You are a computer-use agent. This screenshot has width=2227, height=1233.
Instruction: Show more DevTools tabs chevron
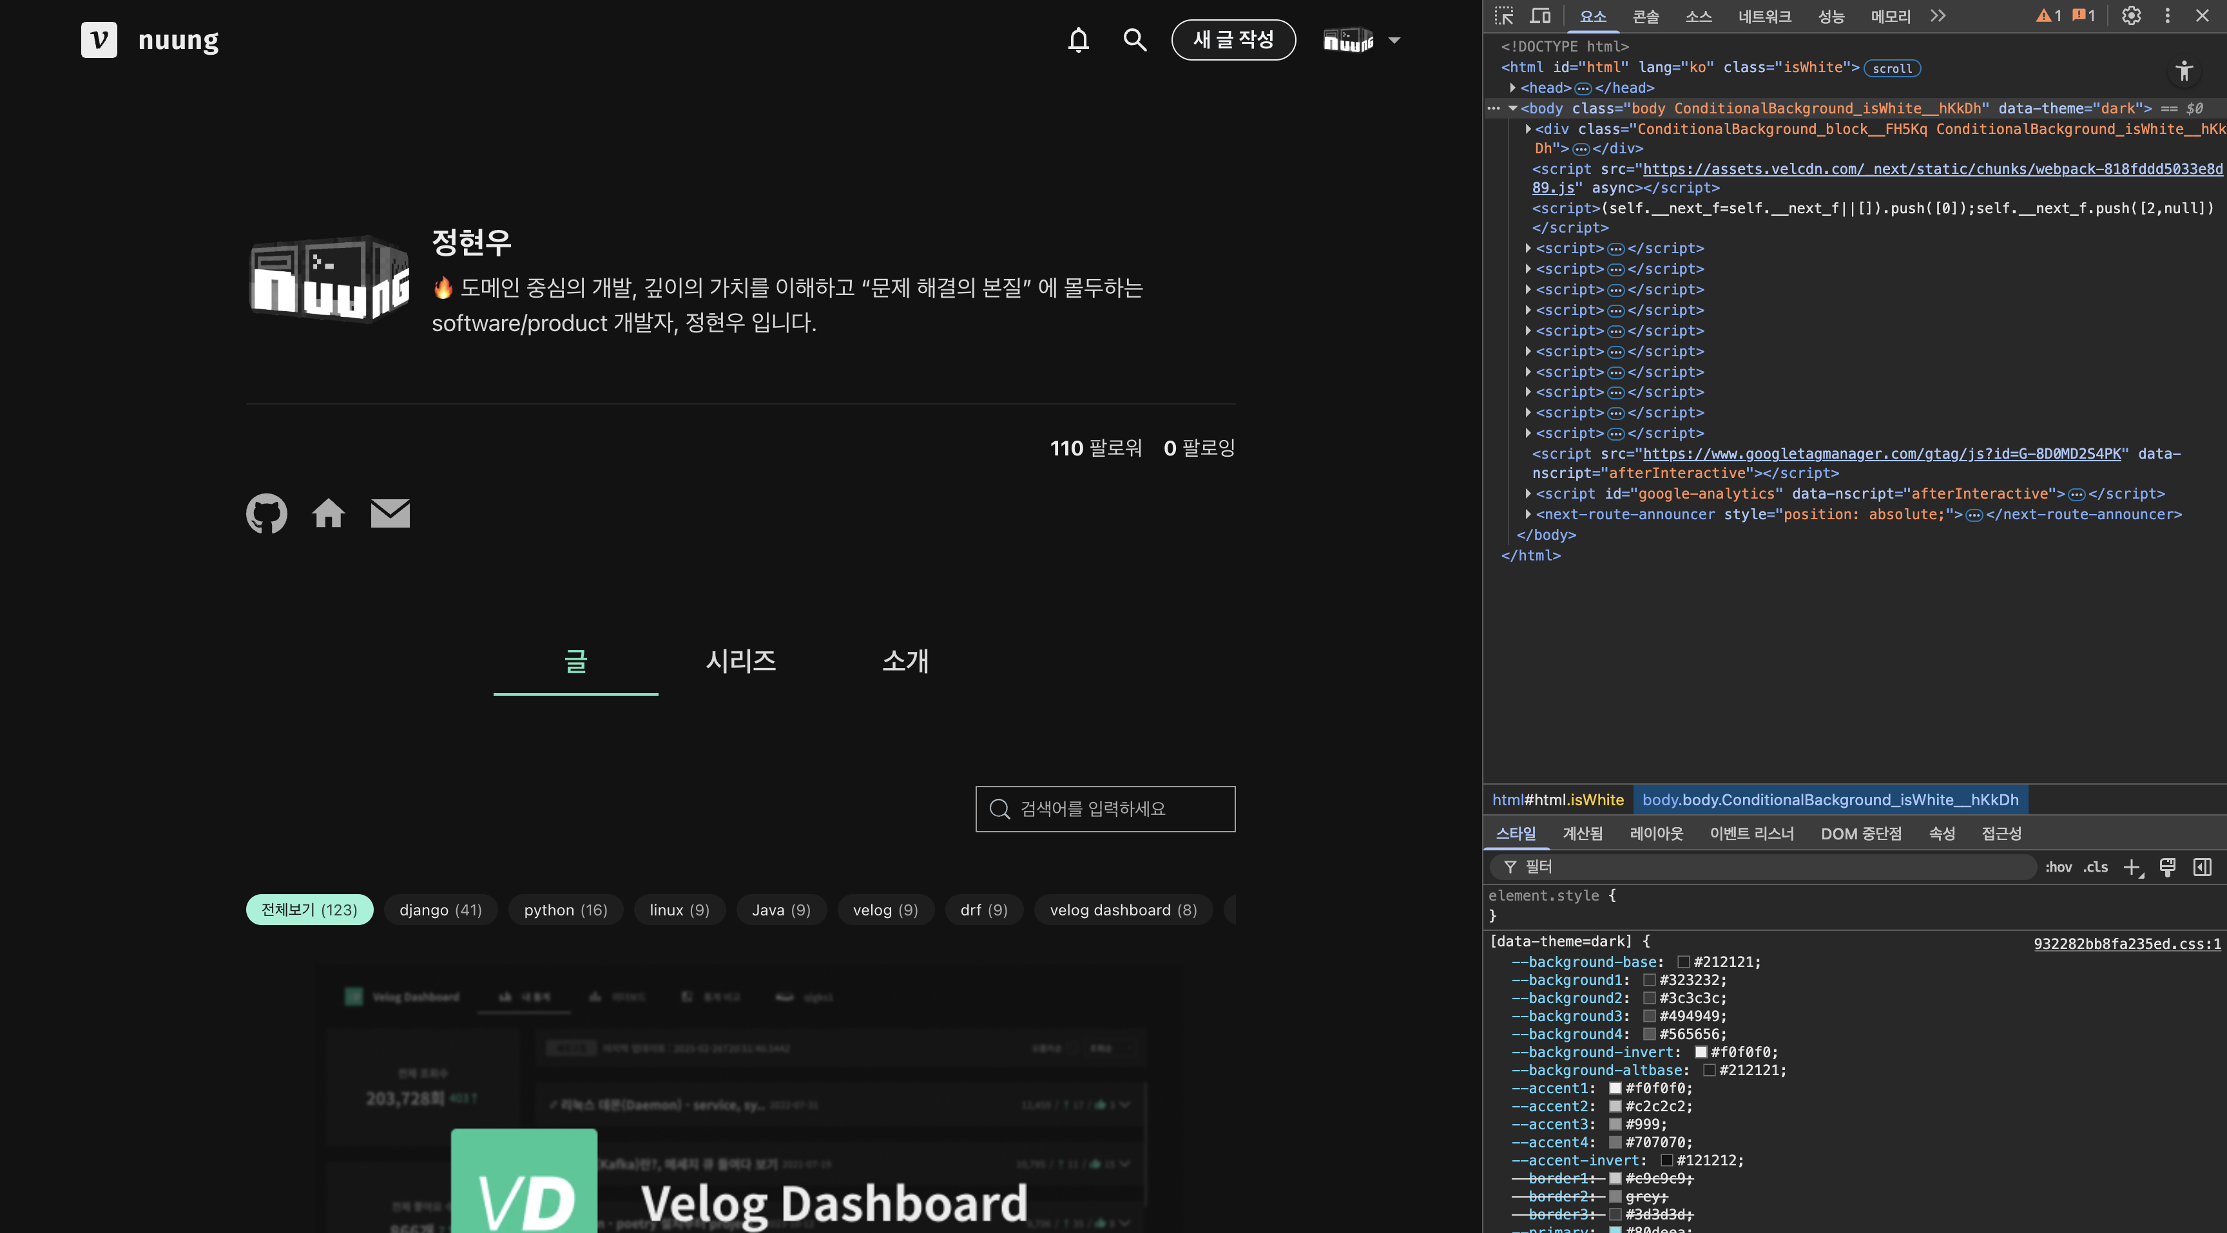[x=1938, y=15]
